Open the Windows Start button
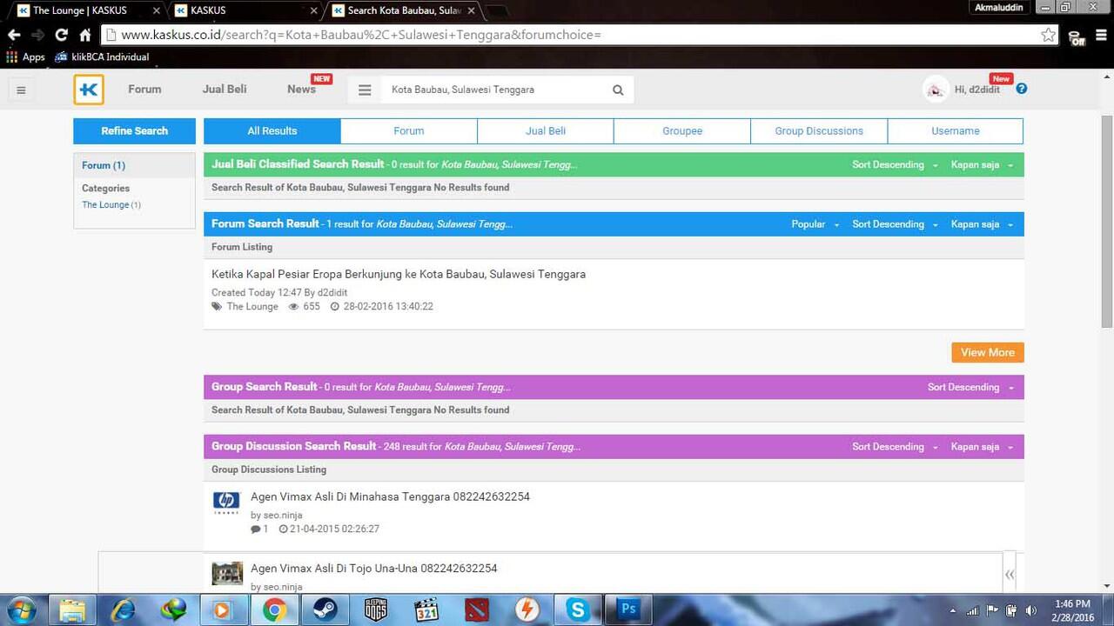Screen dimensions: 1114x626 [x=21, y=609]
